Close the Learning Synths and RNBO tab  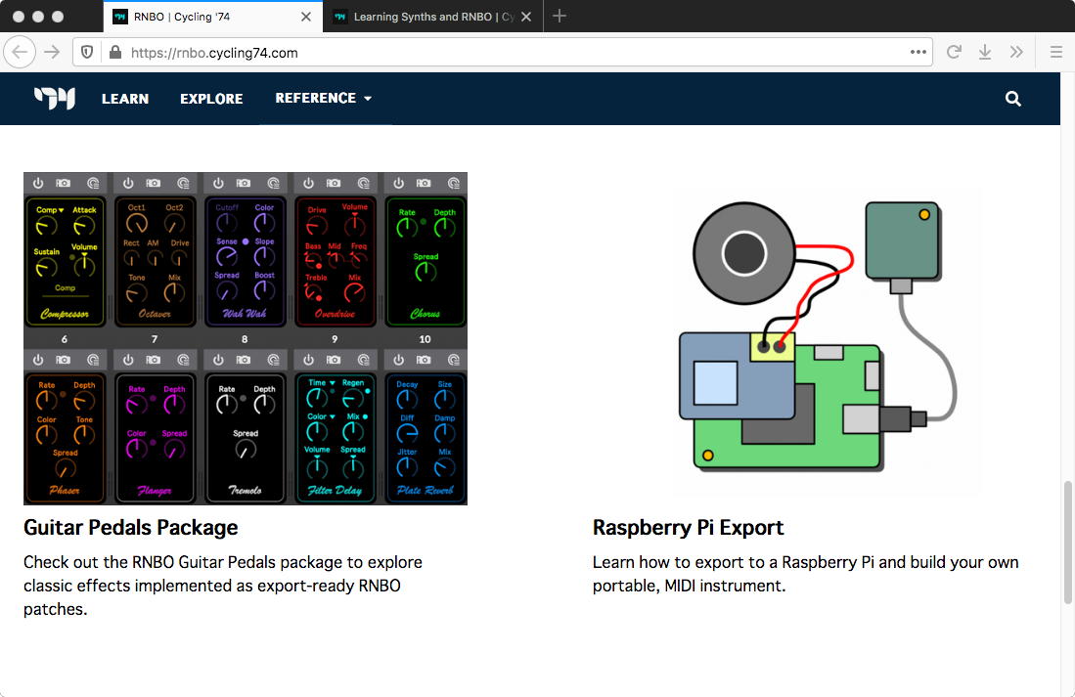pyautogui.click(x=526, y=17)
